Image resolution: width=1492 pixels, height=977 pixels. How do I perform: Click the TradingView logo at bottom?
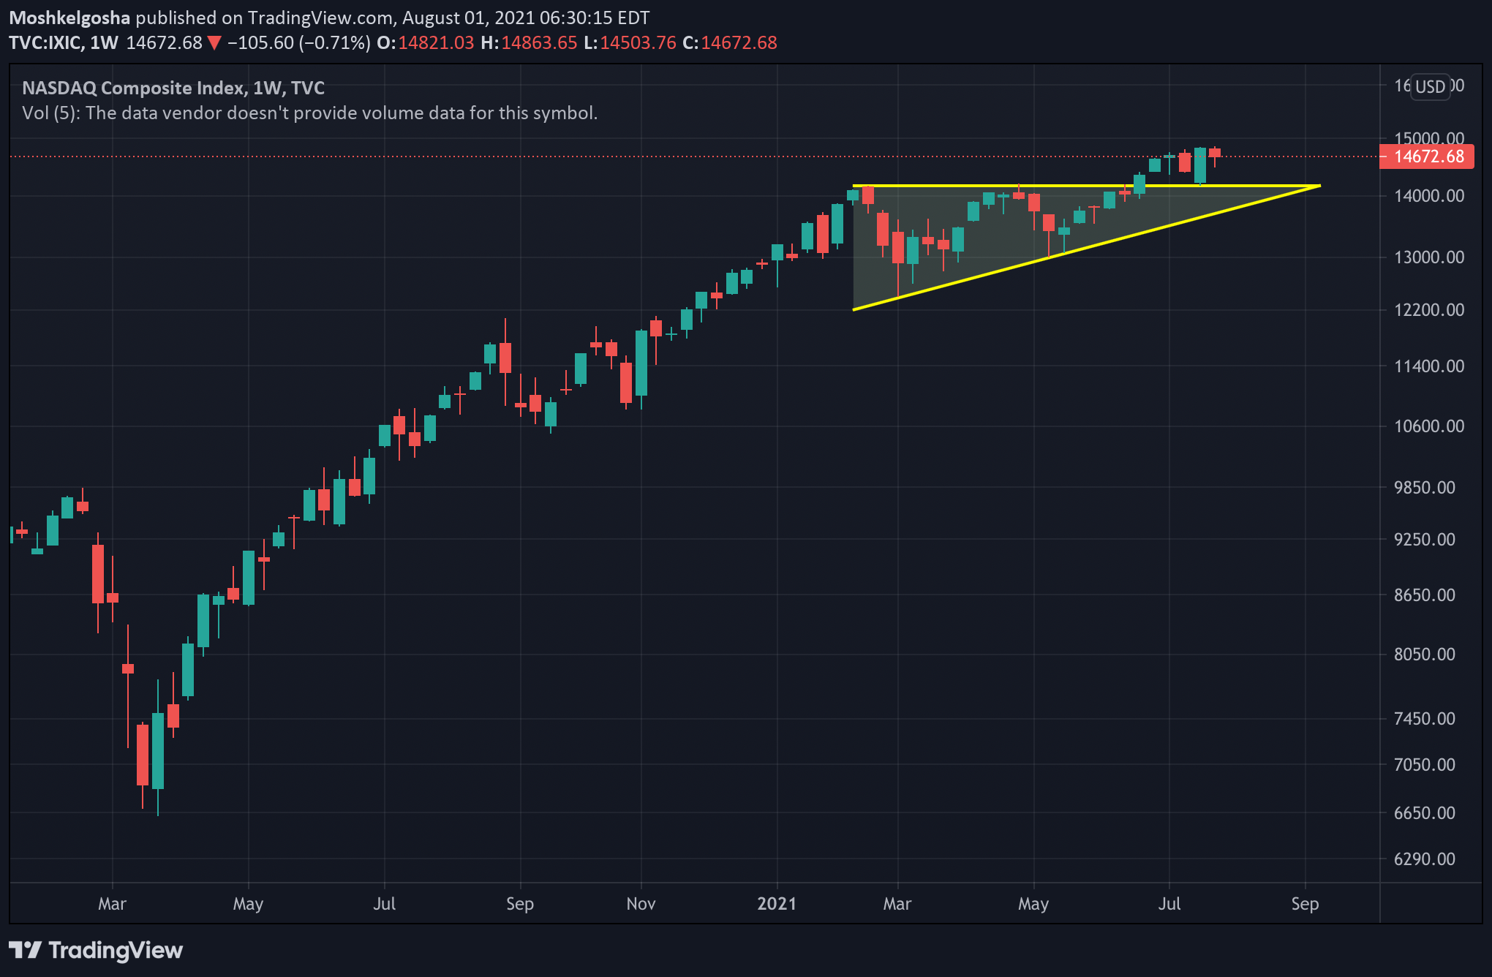coord(96,950)
